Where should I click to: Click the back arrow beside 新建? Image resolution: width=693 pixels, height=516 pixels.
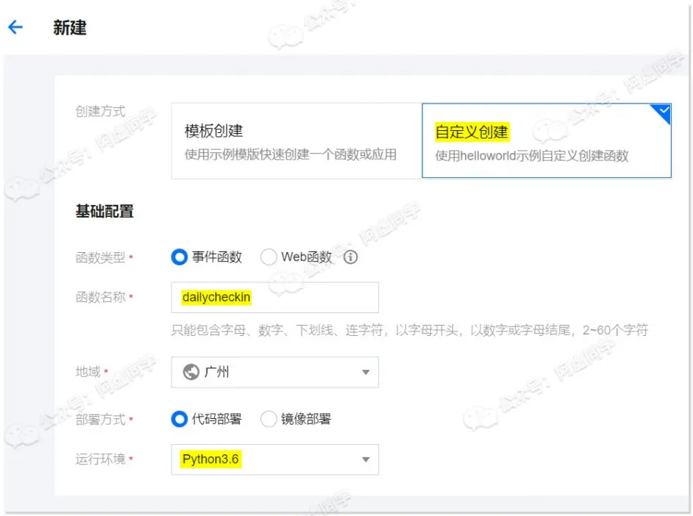15,28
